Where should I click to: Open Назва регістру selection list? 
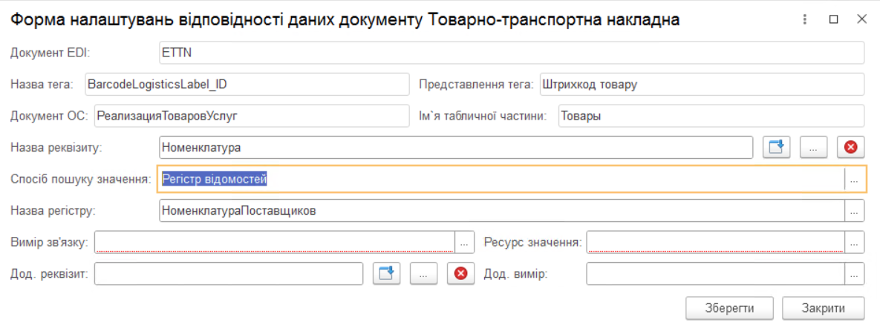(x=855, y=211)
